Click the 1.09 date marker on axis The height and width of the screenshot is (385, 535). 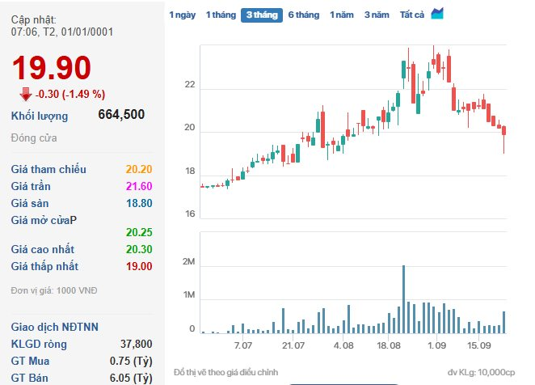coord(437,345)
